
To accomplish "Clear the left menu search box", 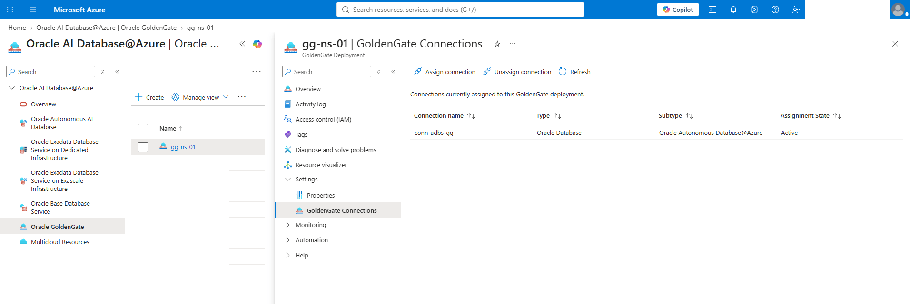I will (x=103, y=72).
